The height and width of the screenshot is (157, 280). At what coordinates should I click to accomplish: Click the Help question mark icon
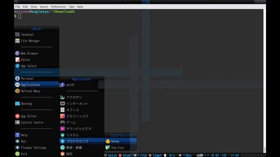point(17,135)
